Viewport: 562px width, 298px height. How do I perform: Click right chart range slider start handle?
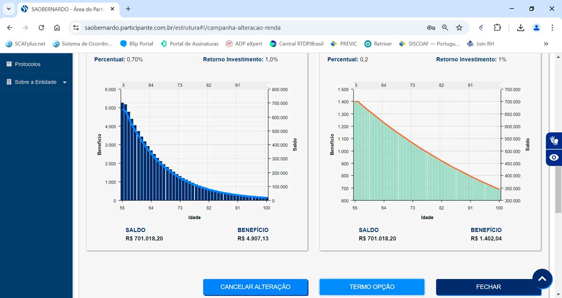click(x=354, y=85)
